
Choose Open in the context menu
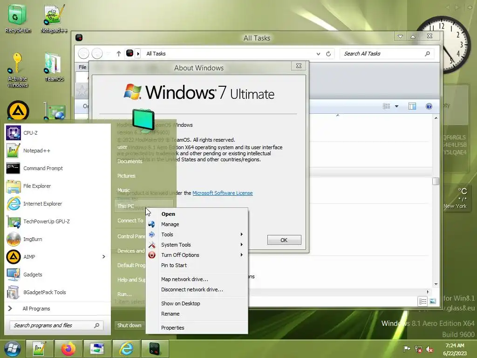coord(197,213)
